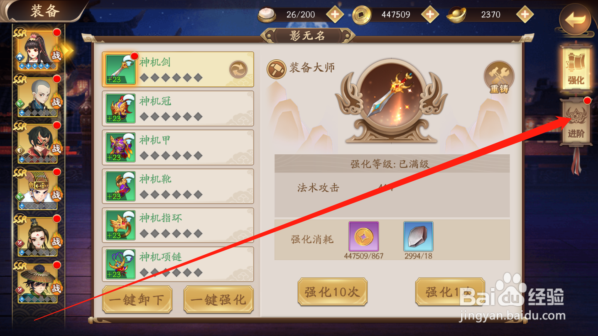Select the purple coin cost icon
The width and height of the screenshot is (598, 336).
pyautogui.click(x=364, y=236)
